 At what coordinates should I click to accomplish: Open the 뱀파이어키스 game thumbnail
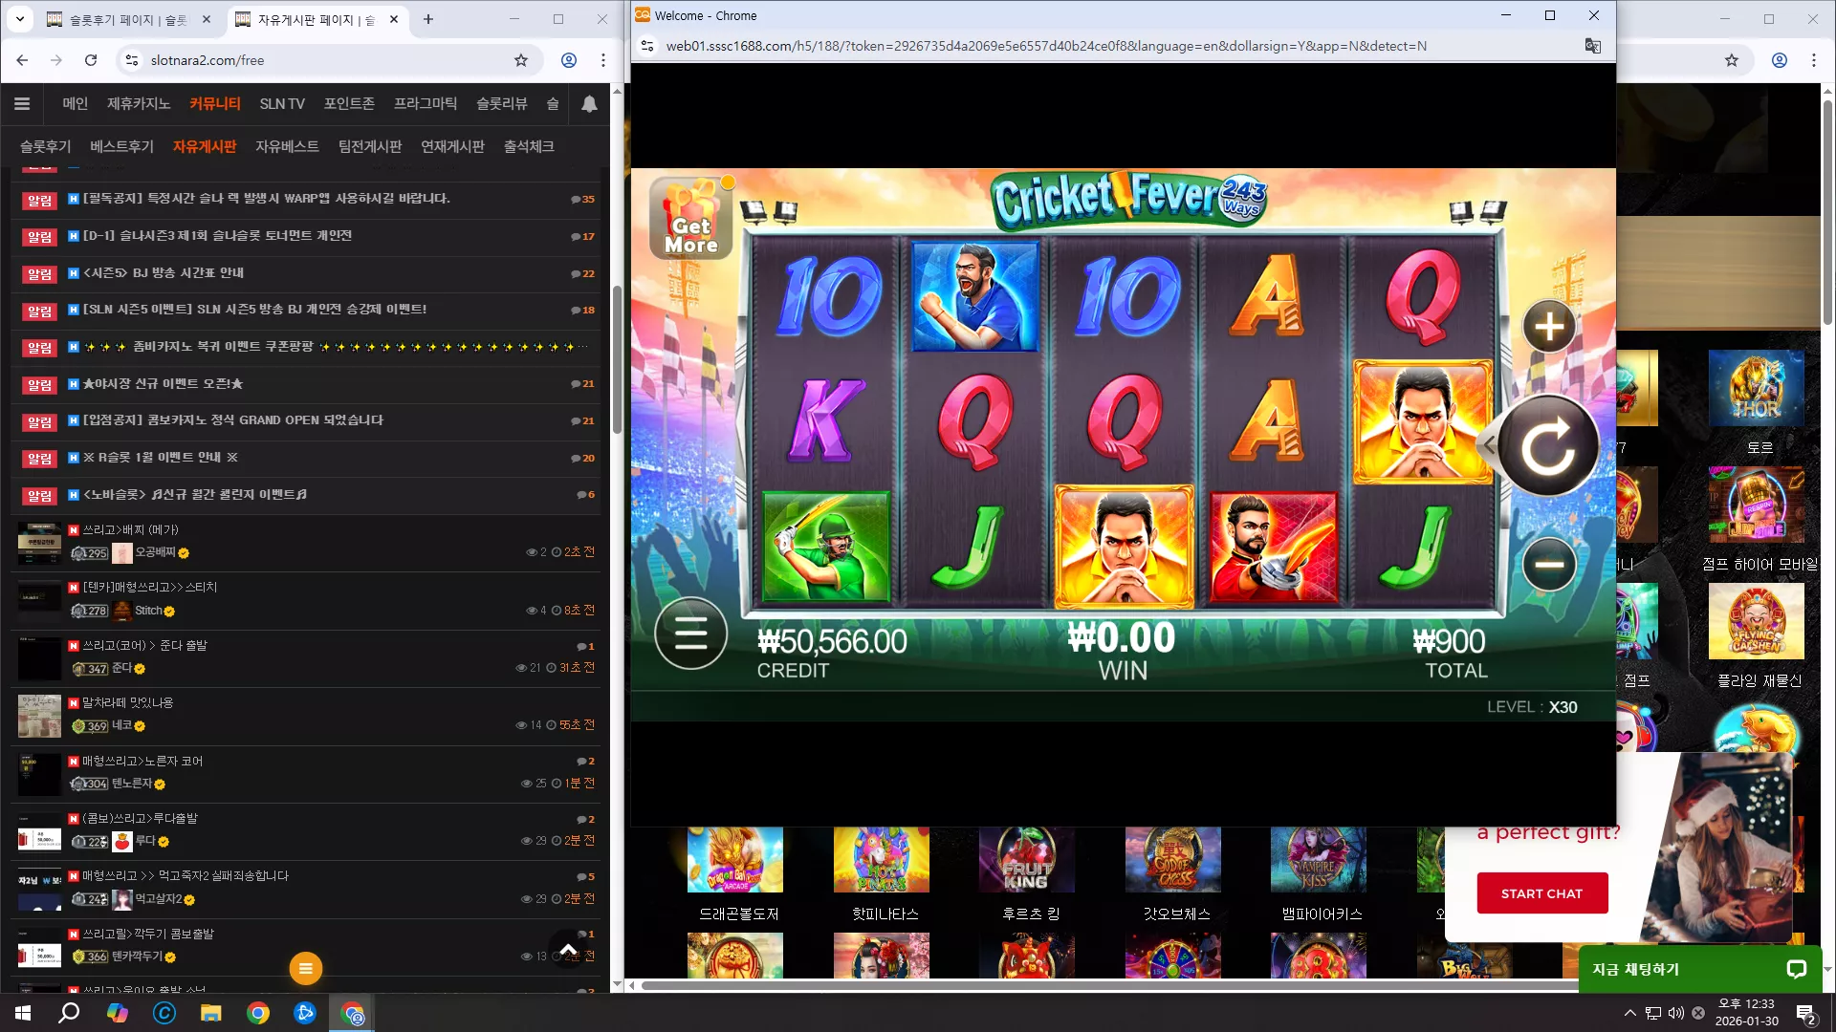[x=1318, y=860]
